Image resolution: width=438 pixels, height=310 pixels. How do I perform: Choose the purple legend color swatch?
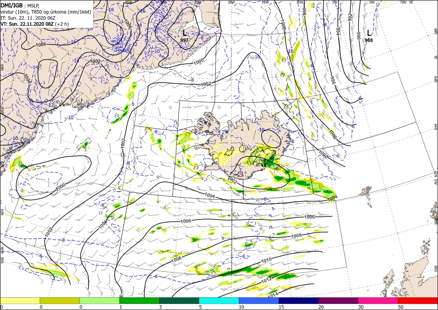(338, 300)
